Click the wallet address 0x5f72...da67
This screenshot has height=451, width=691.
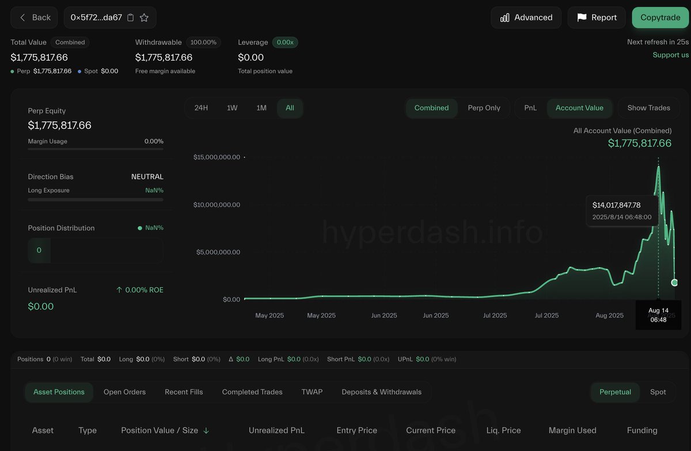[96, 18]
